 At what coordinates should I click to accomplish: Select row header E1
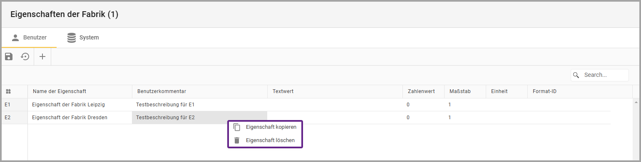(15, 105)
